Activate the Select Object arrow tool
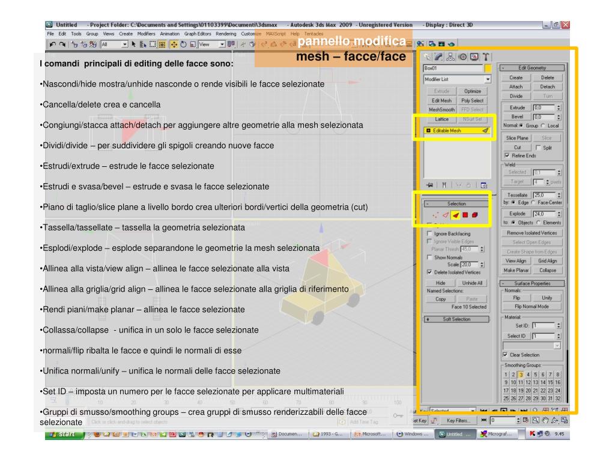615x461 pixels. click(x=133, y=44)
